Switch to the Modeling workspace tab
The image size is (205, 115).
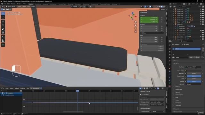coord(38,4)
